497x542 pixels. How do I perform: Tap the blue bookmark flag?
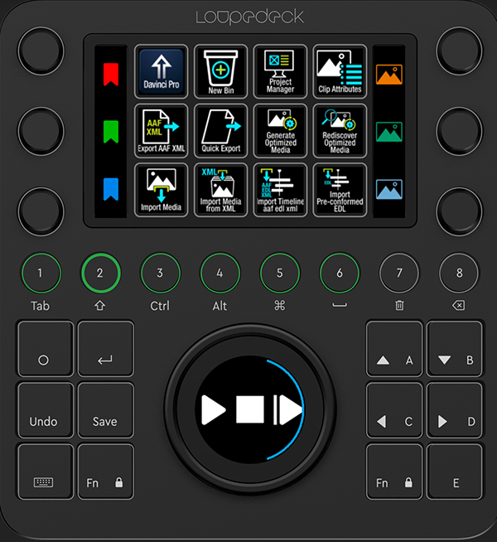111,190
